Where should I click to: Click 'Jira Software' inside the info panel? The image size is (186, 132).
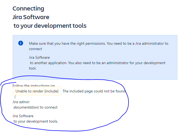point(39,57)
